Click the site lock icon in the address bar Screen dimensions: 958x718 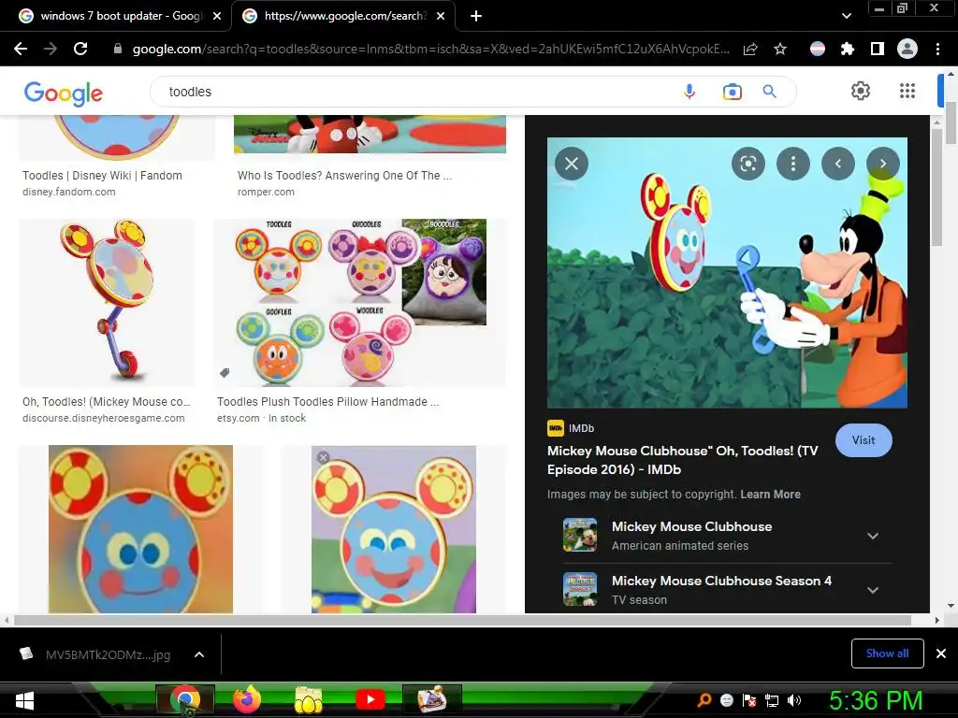[x=118, y=49]
